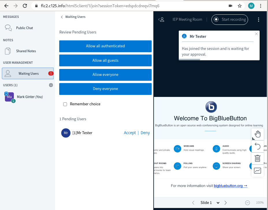Viewport: 268px width, 210px height.
Task: Select Waiting Users in user management
Action: [x=28, y=74]
